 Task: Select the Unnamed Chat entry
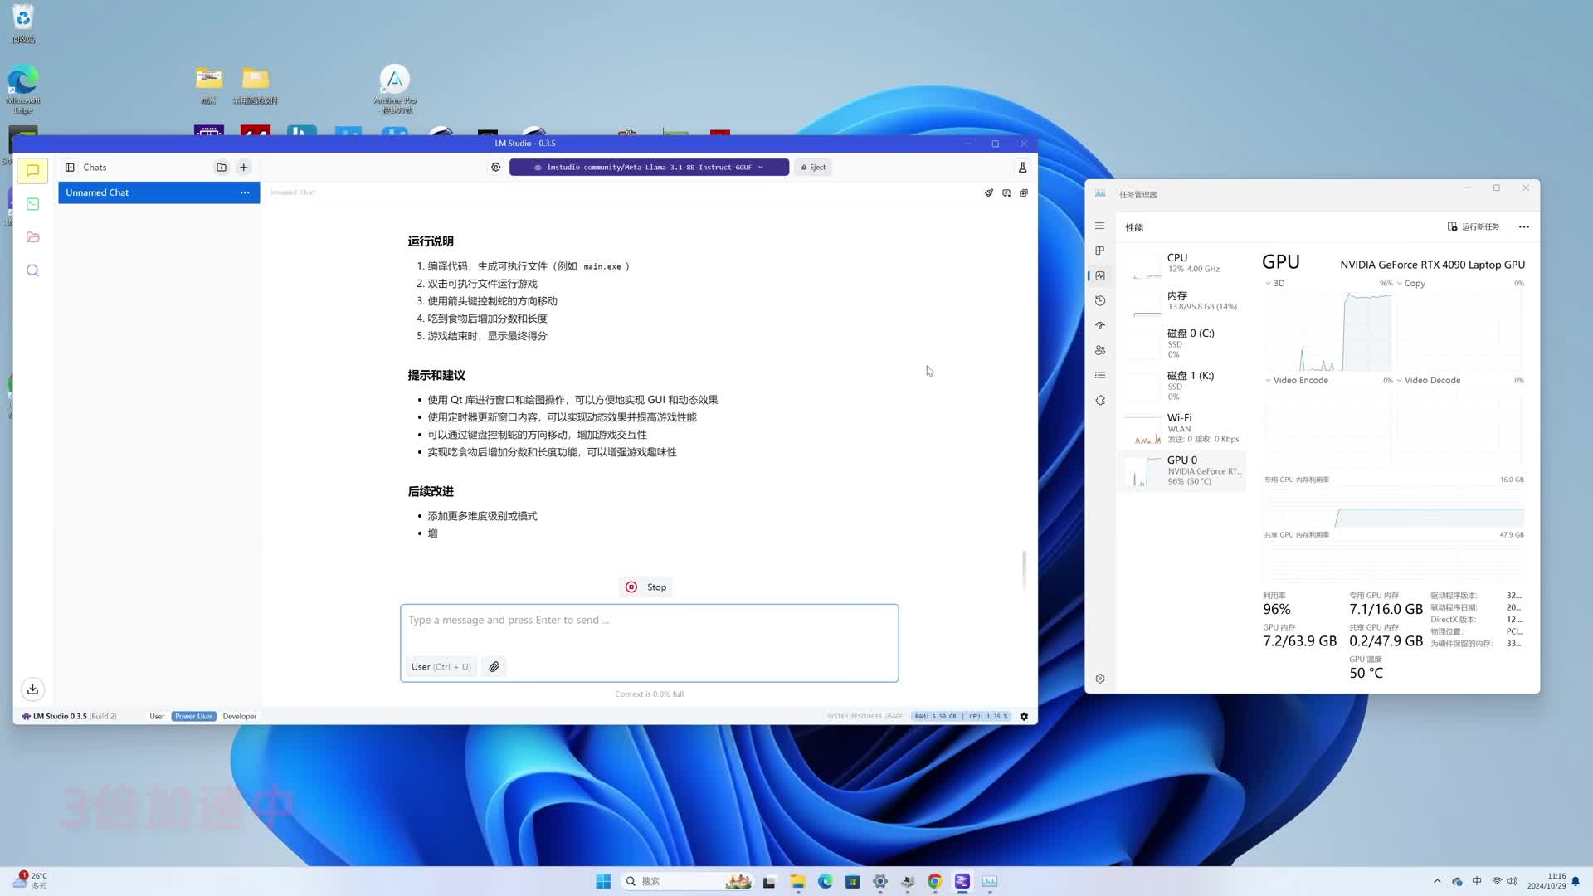coord(158,192)
